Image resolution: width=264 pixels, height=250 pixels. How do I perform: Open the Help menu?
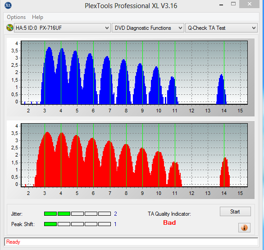[37, 17]
